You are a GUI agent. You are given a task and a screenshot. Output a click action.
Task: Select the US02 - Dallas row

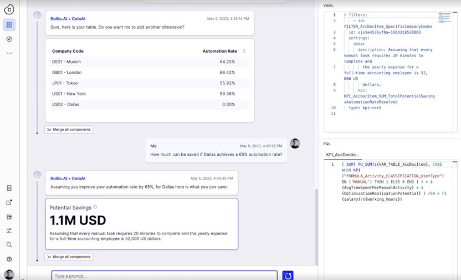point(150,104)
